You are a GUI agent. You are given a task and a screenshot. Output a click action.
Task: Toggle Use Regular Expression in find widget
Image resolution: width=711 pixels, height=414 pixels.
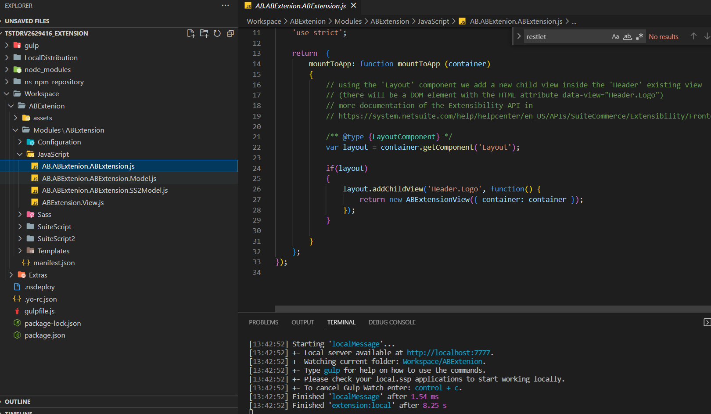(639, 36)
